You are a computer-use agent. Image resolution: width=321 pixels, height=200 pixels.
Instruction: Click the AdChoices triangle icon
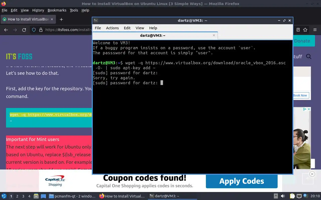(x=304, y=109)
